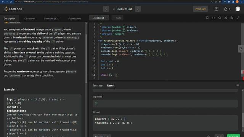Click the code editor vertical scrollbar

tap(242, 46)
